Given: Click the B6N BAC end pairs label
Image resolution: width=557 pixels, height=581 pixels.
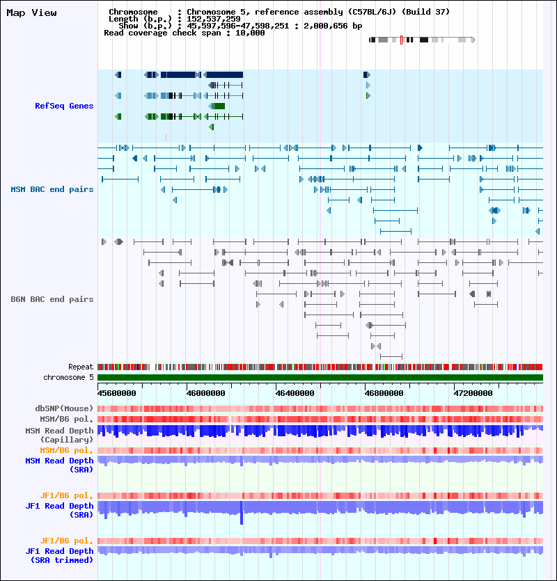Looking at the screenshot, I should pos(52,299).
